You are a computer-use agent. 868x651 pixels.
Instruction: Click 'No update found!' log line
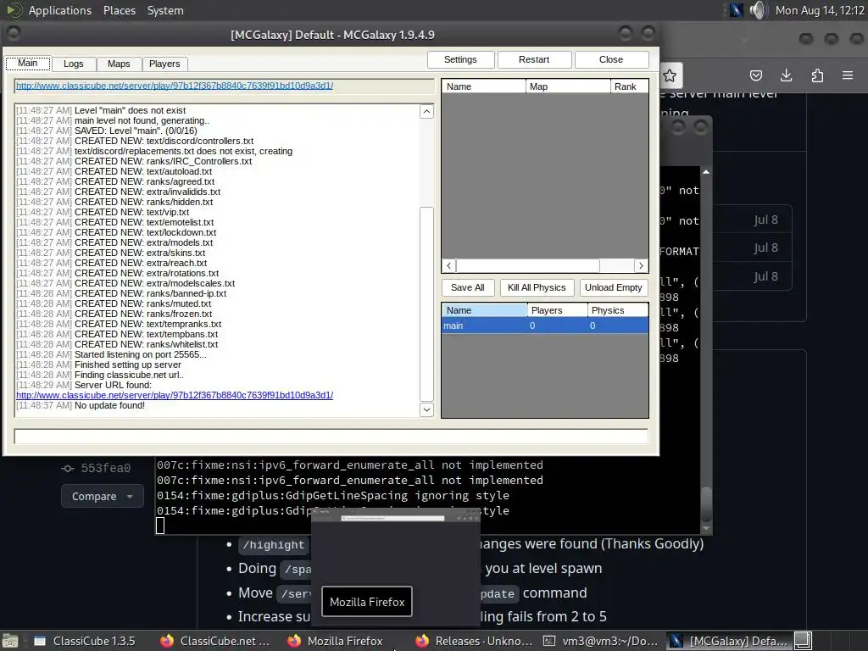(109, 405)
